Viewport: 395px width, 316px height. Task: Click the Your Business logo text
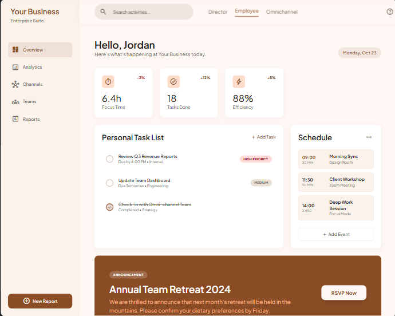(x=35, y=11)
